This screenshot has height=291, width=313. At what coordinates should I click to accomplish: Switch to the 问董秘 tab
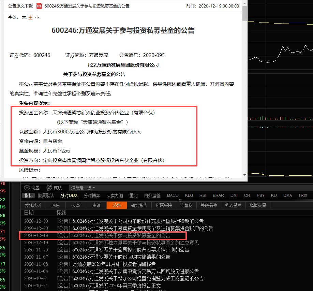click(x=186, y=205)
